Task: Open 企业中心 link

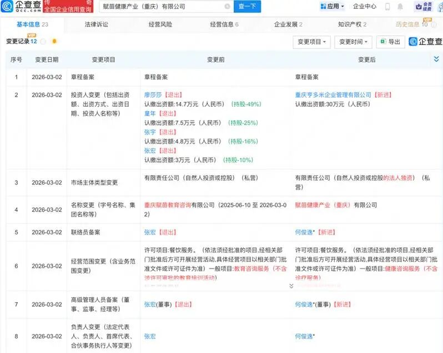Action: point(365,6)
